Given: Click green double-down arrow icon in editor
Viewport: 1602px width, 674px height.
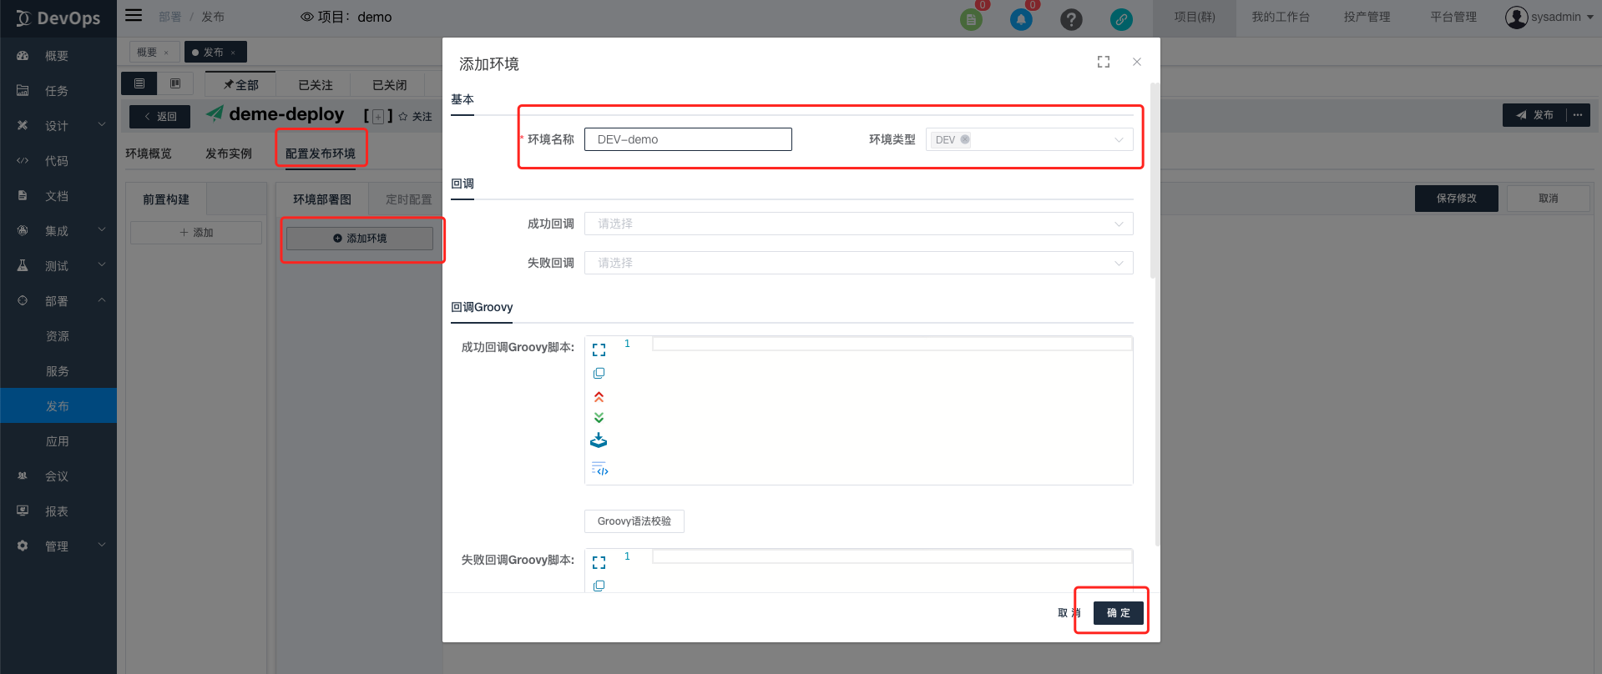Looking at the screenshot, I should pos(599,418).
